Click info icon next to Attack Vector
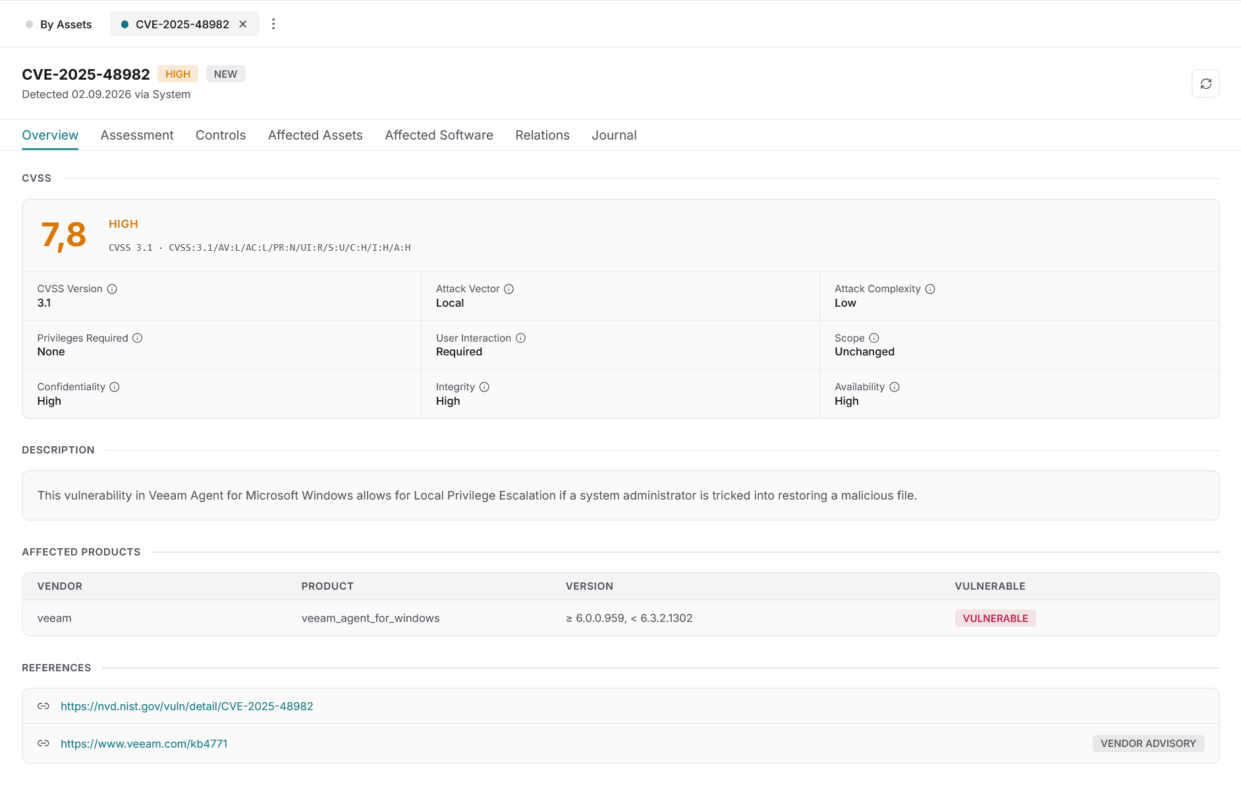This screenshot has height=795, width=1241. pyautogui.click(x=509, y=289)
